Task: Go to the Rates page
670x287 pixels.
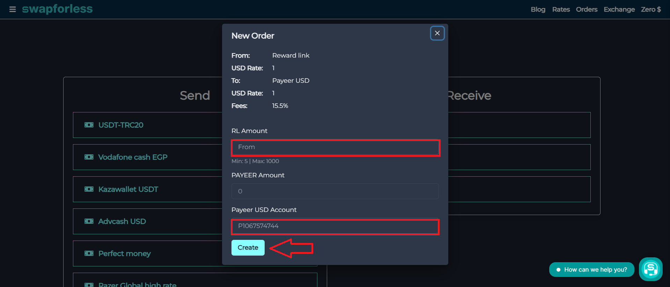Action: (x=561, y=9)
